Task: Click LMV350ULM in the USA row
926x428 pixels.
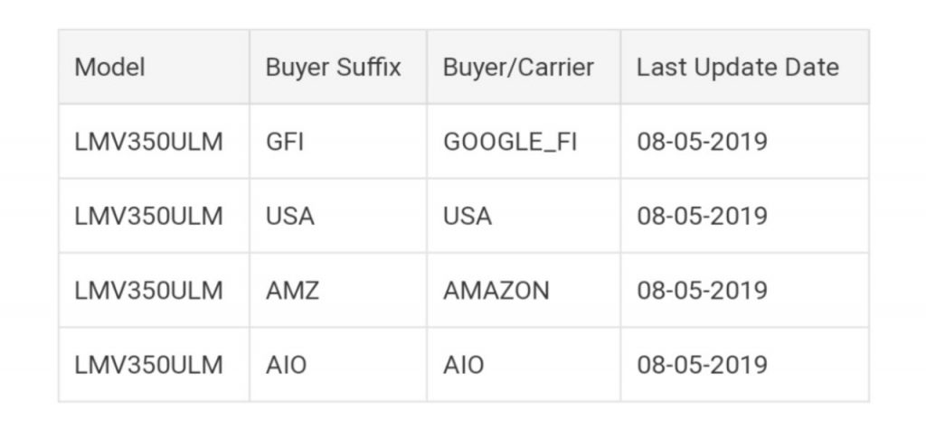Action: tap(148, 217)
